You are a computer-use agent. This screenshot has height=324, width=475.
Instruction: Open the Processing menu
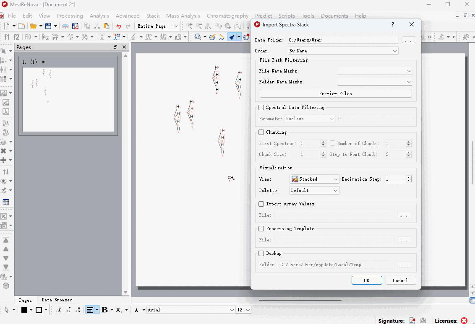pos(70,16)
